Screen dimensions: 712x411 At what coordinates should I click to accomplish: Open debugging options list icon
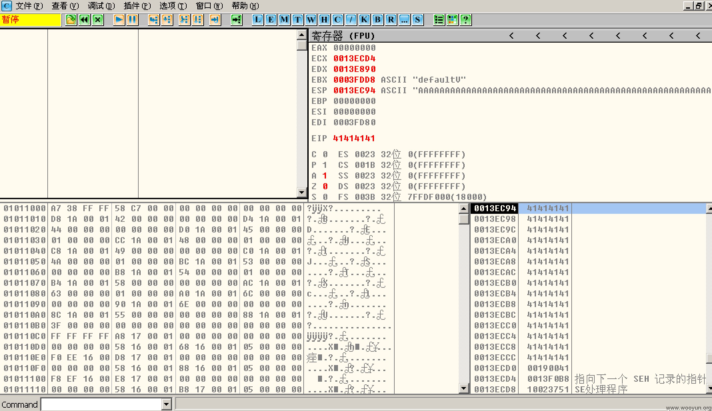(x=439, y=20)
